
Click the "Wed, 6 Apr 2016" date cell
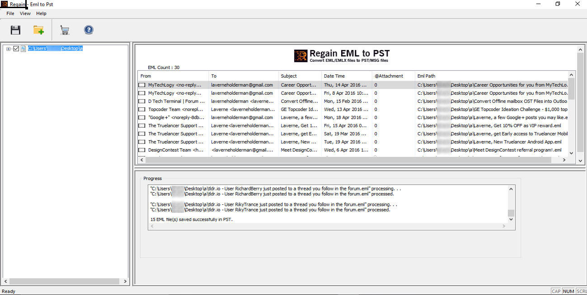coord(346,150)
